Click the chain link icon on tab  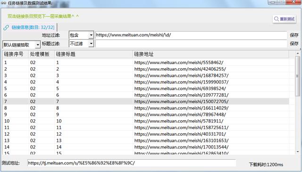[6, 27]
